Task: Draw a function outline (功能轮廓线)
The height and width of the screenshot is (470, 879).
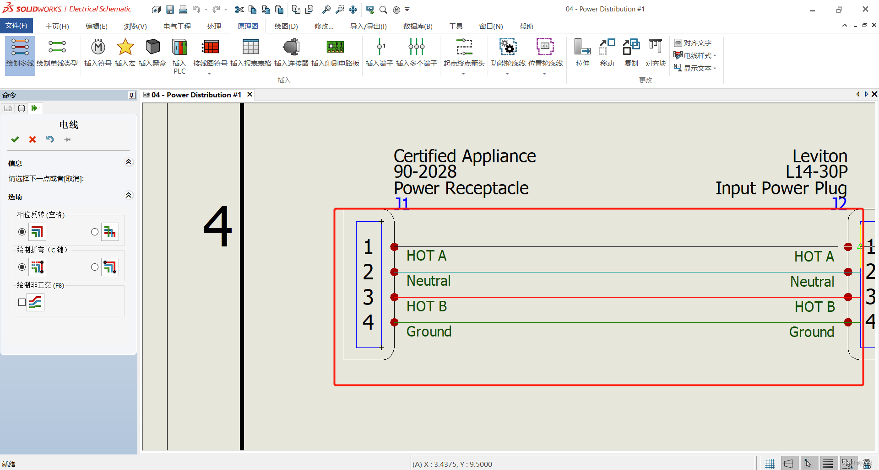Action: tap(508, 53)
